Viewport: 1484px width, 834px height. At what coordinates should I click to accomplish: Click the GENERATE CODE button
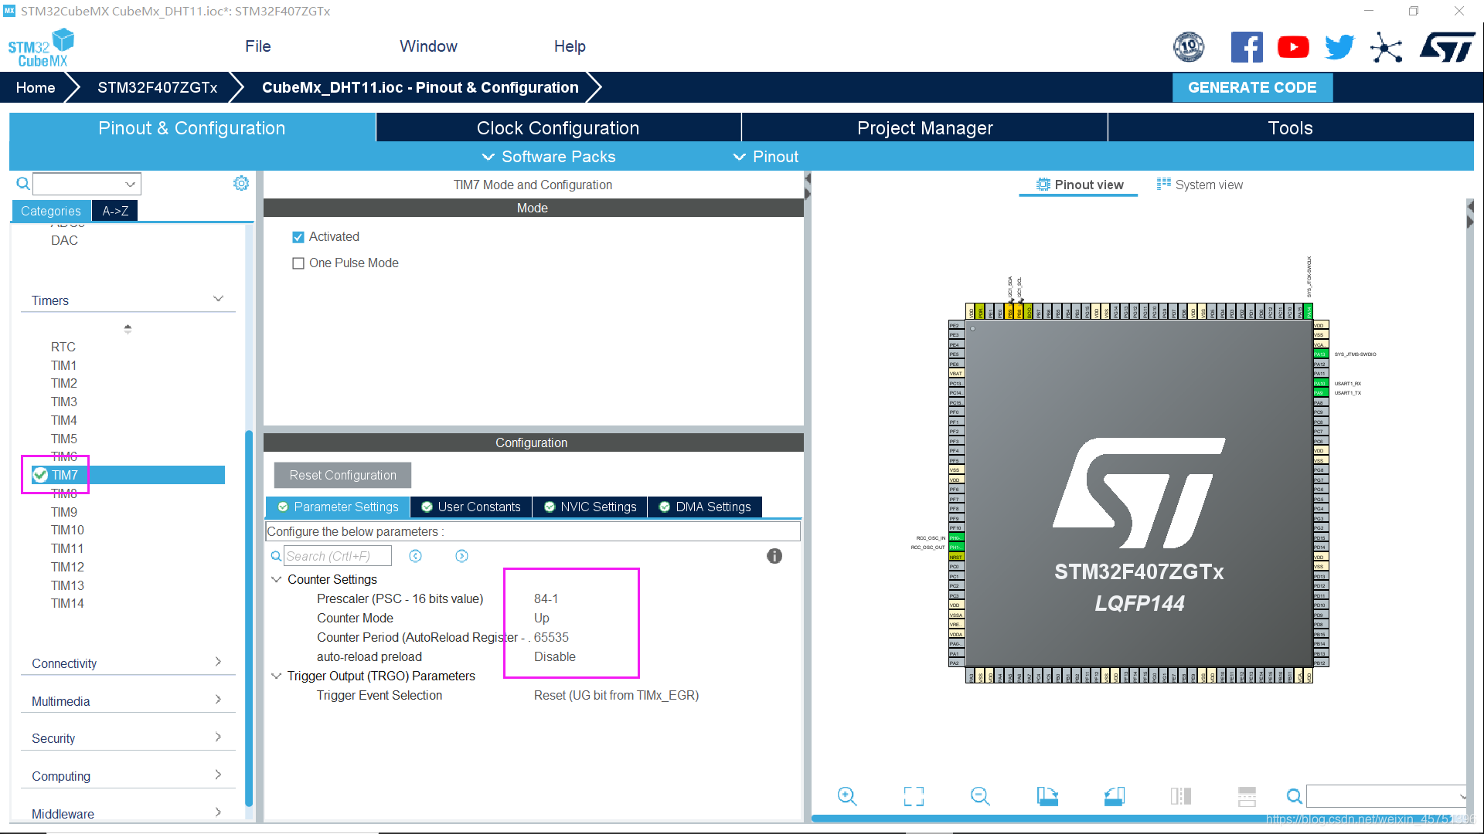pos(1252,87)
